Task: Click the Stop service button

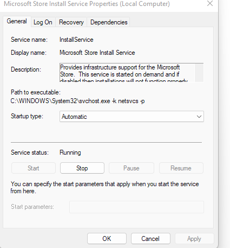Action: pyautogui.click(x=82, y=168)
